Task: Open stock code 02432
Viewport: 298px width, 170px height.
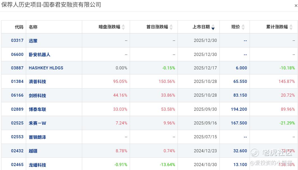Action: tap(17, 151)
